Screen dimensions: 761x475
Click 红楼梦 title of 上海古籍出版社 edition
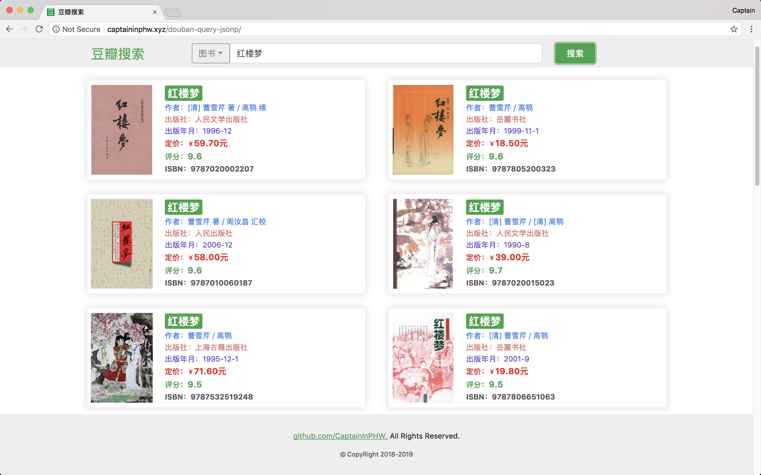tap(183, 321)
